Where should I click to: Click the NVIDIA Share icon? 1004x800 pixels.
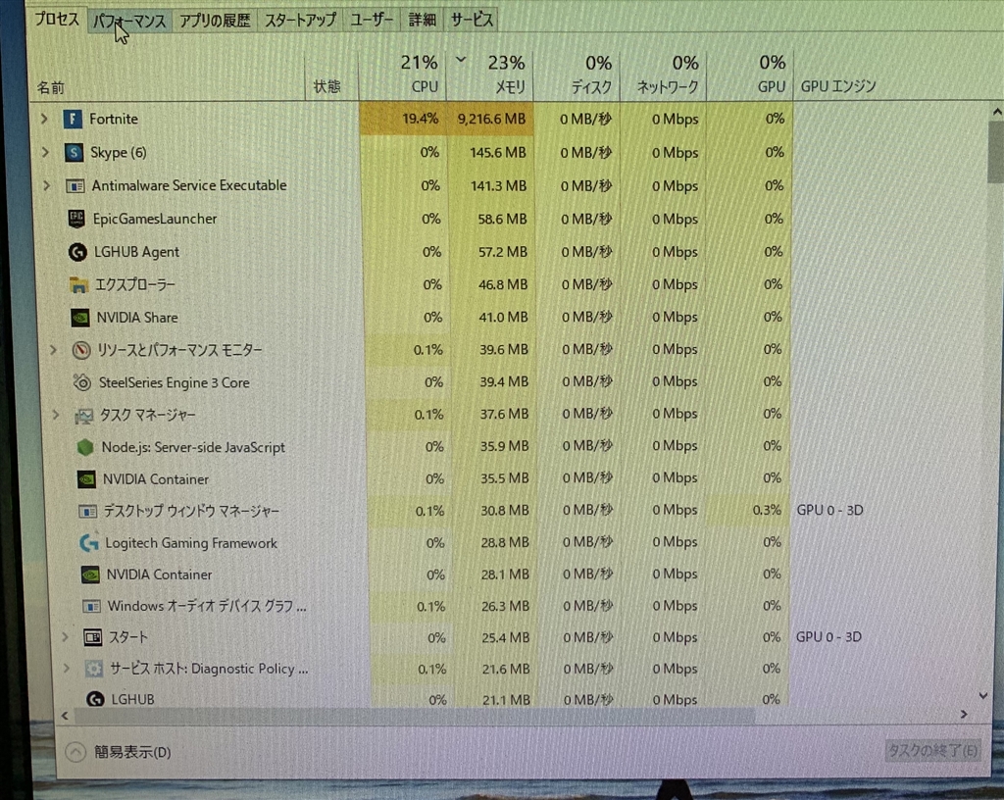pyautogui.click(x=80, y=318)
